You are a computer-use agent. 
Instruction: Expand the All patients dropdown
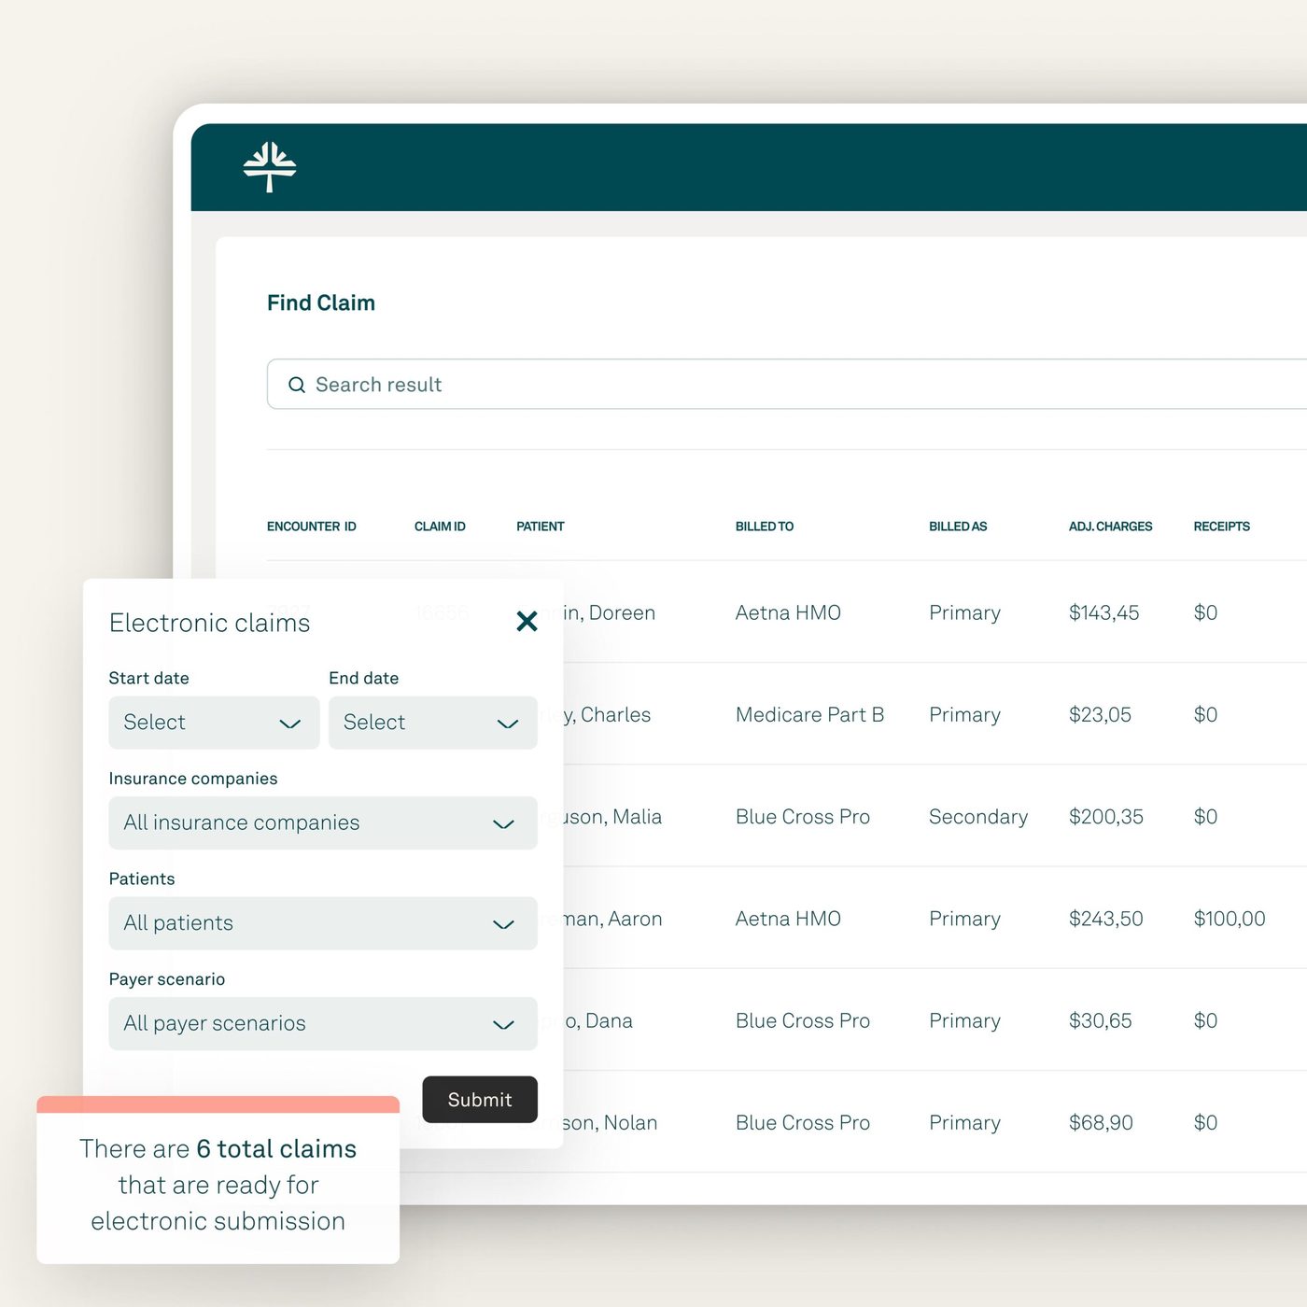323,923
